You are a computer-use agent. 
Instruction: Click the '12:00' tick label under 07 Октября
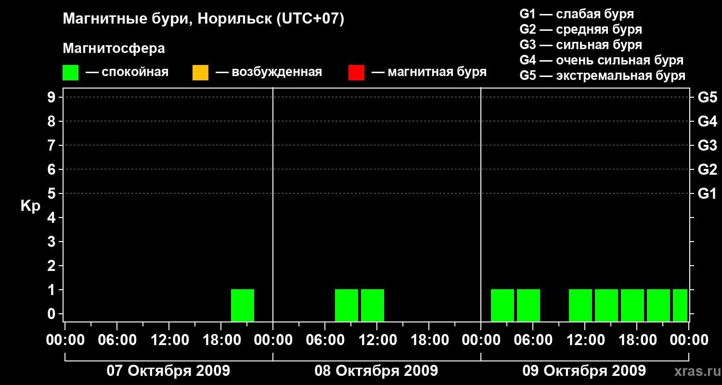tap(169, 340)
